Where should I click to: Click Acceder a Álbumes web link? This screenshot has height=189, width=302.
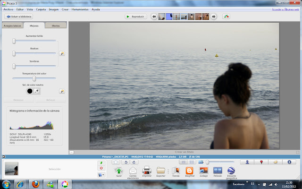click(x=285, y=9)
